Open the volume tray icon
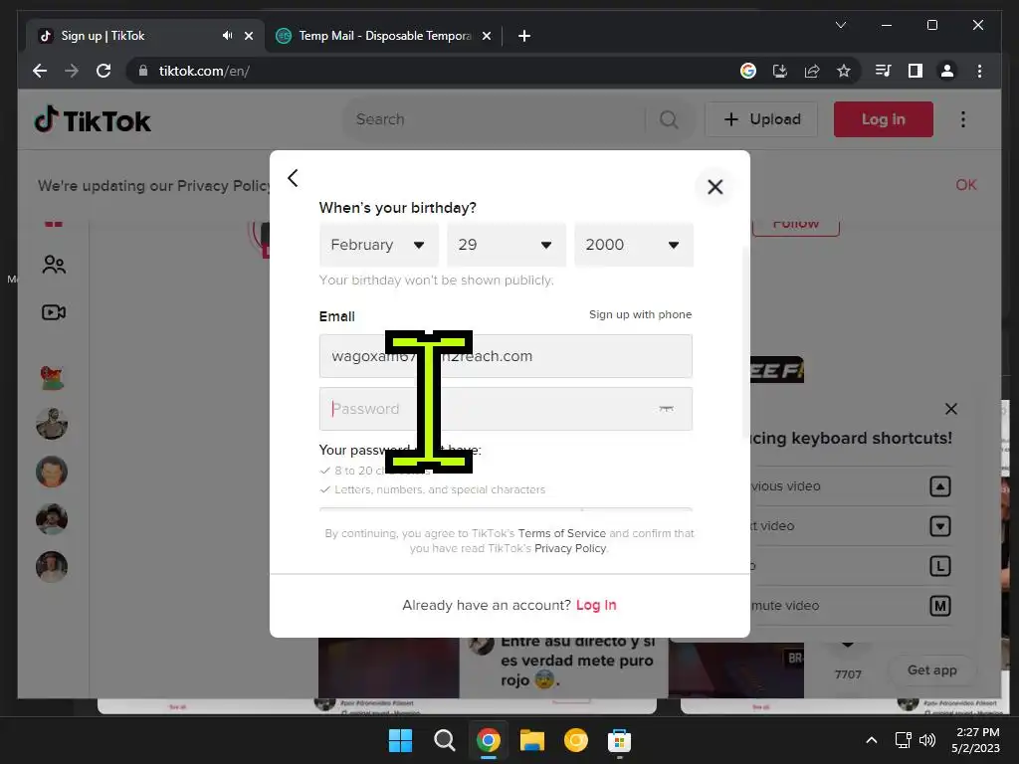1019x764 pixels. pos(927,740)
